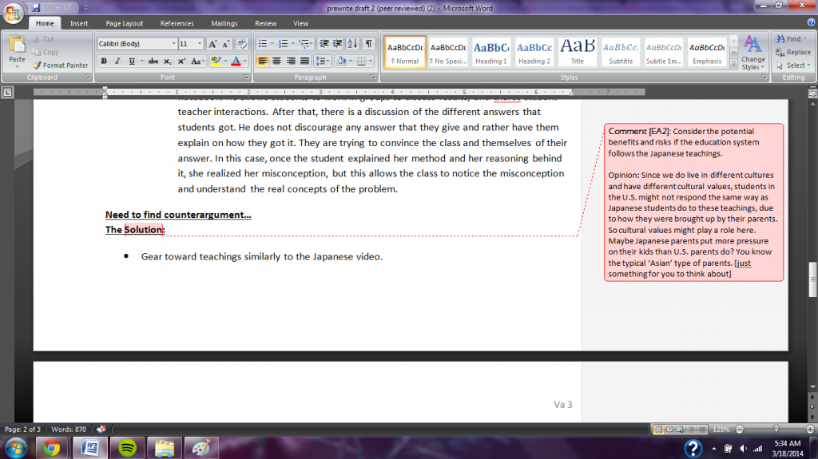Image resolution: width=818 pixels, height=459 pixels.
Task: Open the Calibri font name dropdown
Action: tap(137, 44)
